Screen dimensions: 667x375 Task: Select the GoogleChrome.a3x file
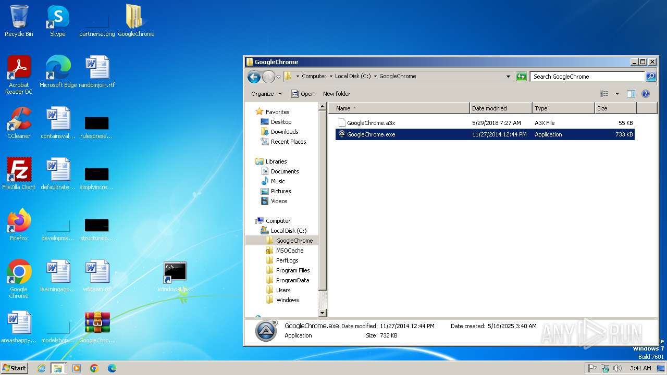point(485,123)
